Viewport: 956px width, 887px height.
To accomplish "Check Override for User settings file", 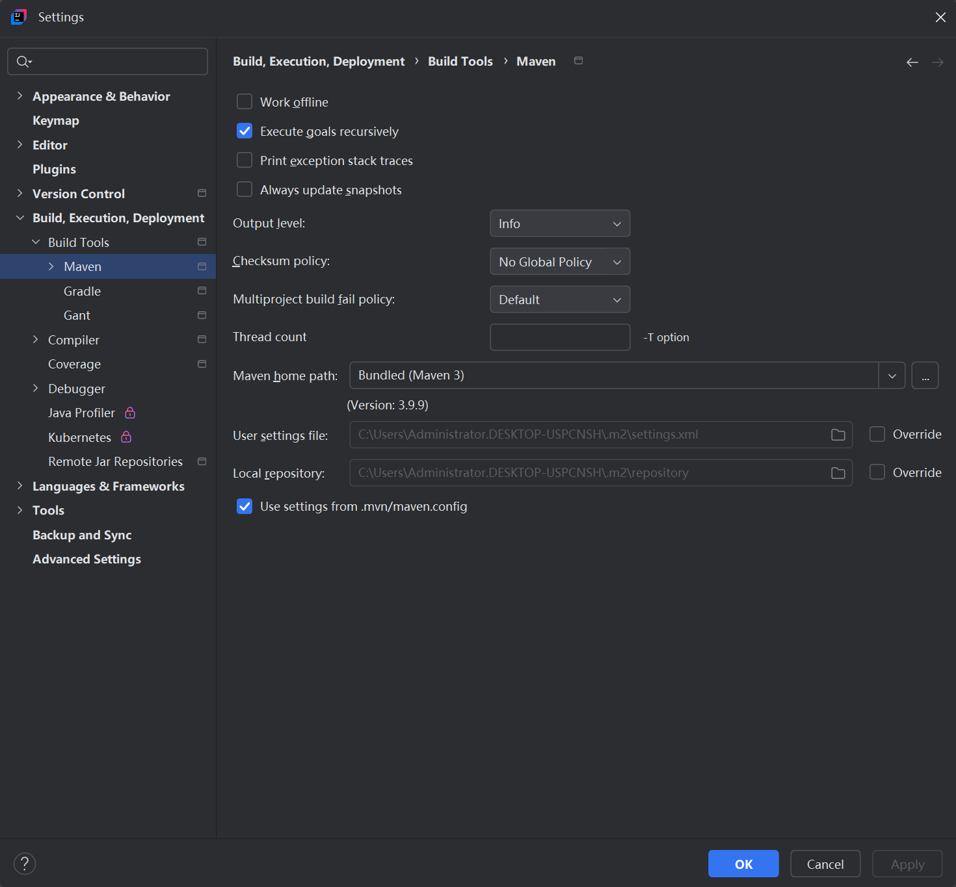I will coord(877,434).
